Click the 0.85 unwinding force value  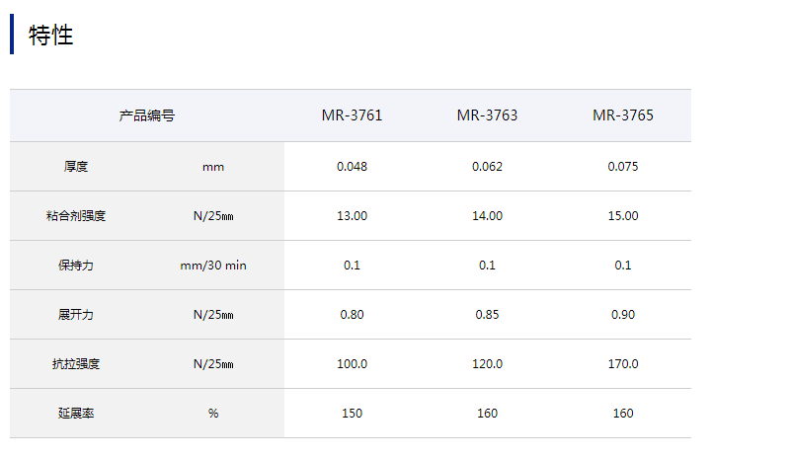(x=487, y=314)
